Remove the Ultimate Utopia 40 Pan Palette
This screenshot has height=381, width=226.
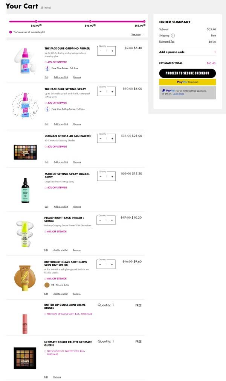click(x=77, y=162)
